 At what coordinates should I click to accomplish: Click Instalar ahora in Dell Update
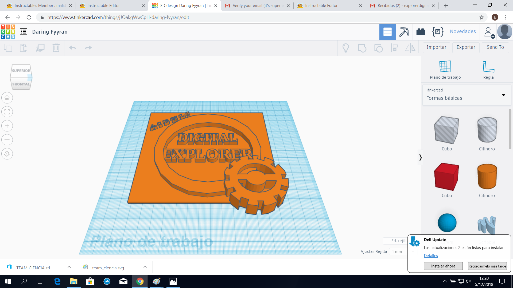pyautogui.click(x=443, y=266)
